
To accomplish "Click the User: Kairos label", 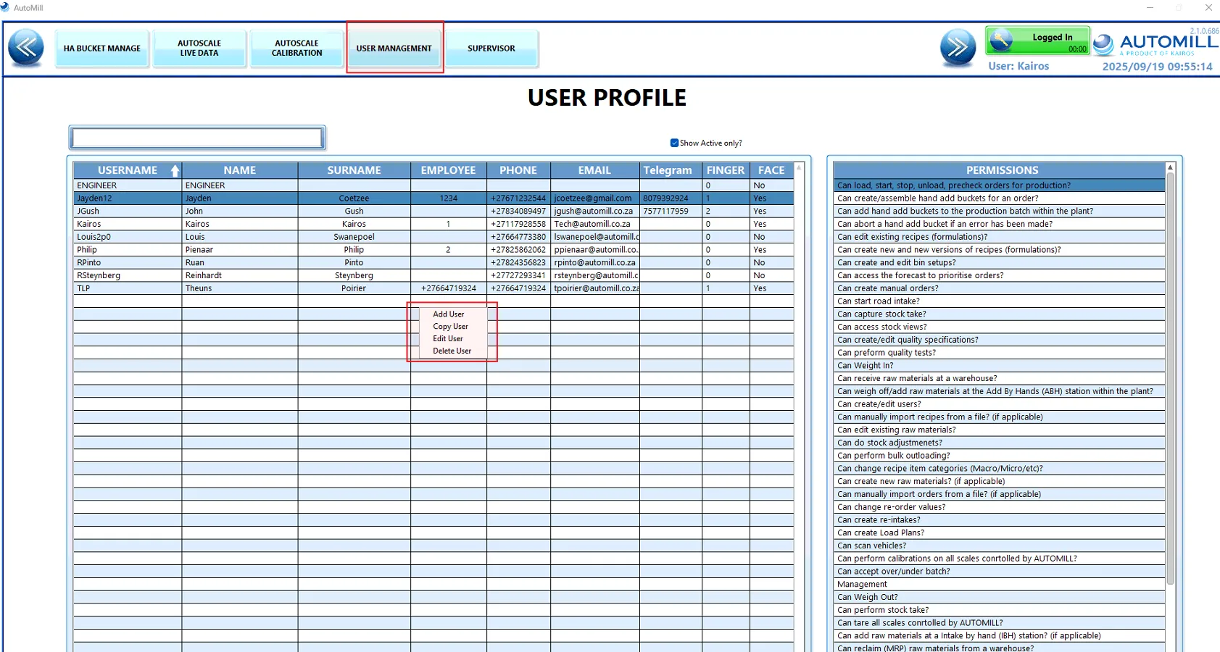I will click(1018, 66).
